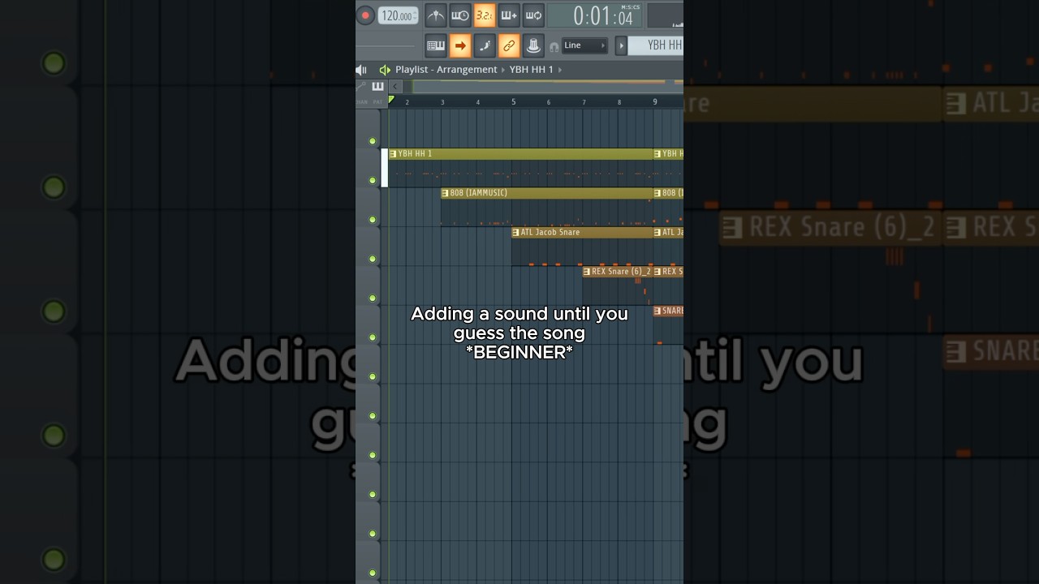Toggle the metronome
Screen dimensions: 1039x584
coord(436,15)
